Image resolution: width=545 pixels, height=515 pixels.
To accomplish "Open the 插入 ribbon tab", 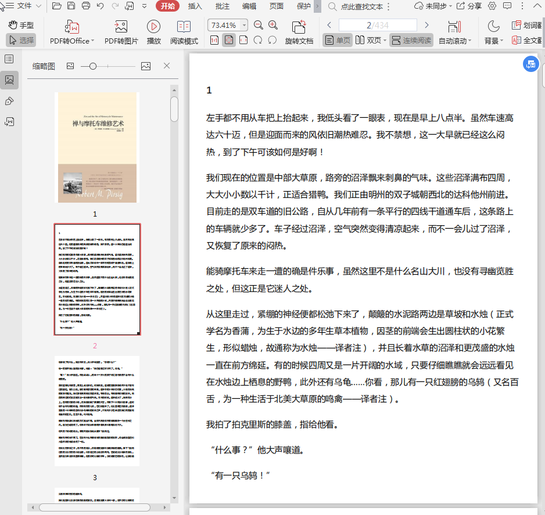I will [195, 6].
